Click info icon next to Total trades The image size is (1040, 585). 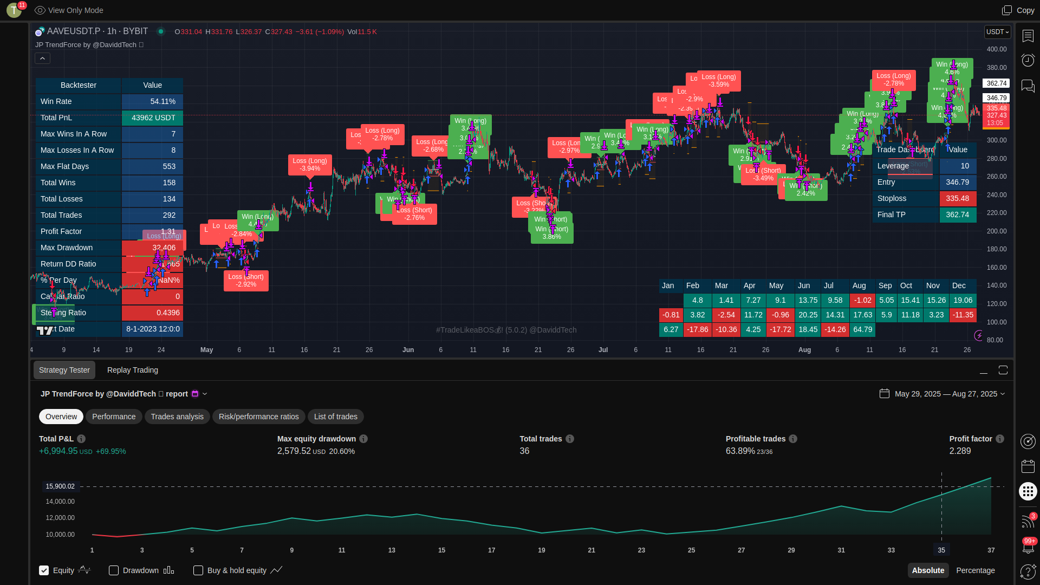coord(570,439)
